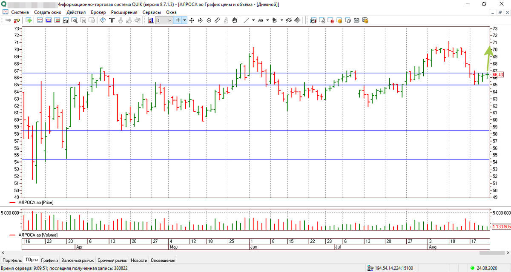Click the current quotes table icon
This screenshot has height=272, width=511.
[40, 20]
